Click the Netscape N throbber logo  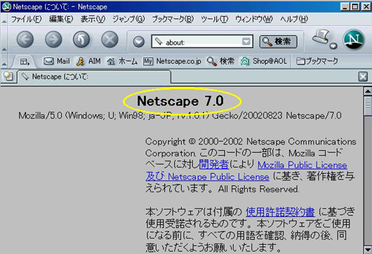tap(354, 39)
